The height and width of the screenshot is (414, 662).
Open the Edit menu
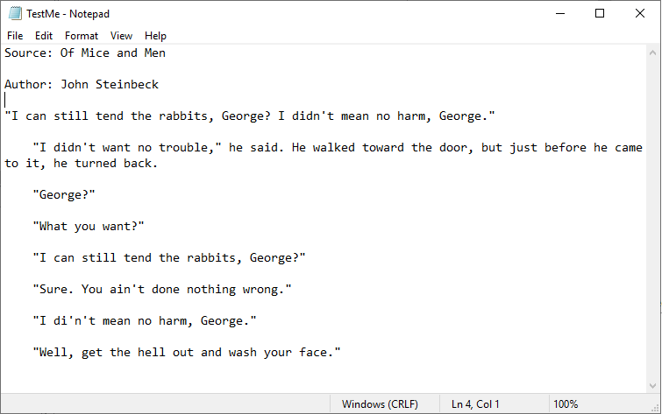pos(44,36)
